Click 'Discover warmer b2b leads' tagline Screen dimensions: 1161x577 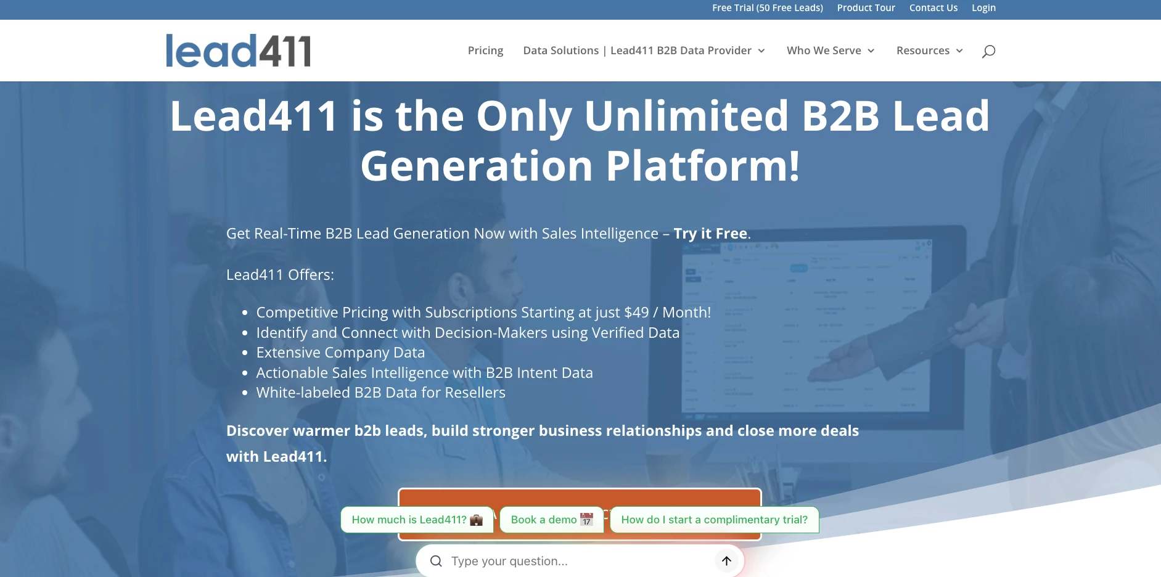[543, 443]
